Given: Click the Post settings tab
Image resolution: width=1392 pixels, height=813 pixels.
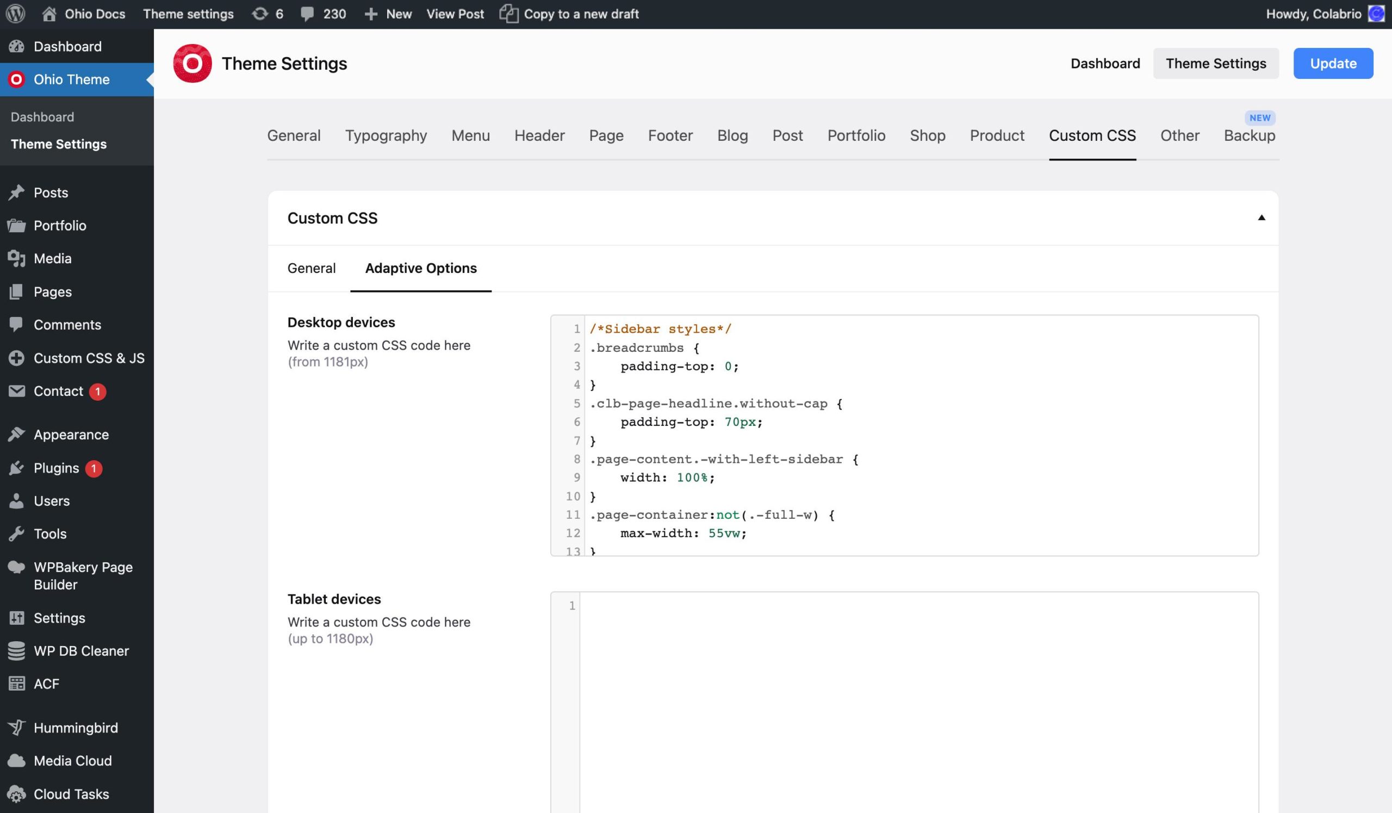Looking at the screenshot, I should coord(787,135).
